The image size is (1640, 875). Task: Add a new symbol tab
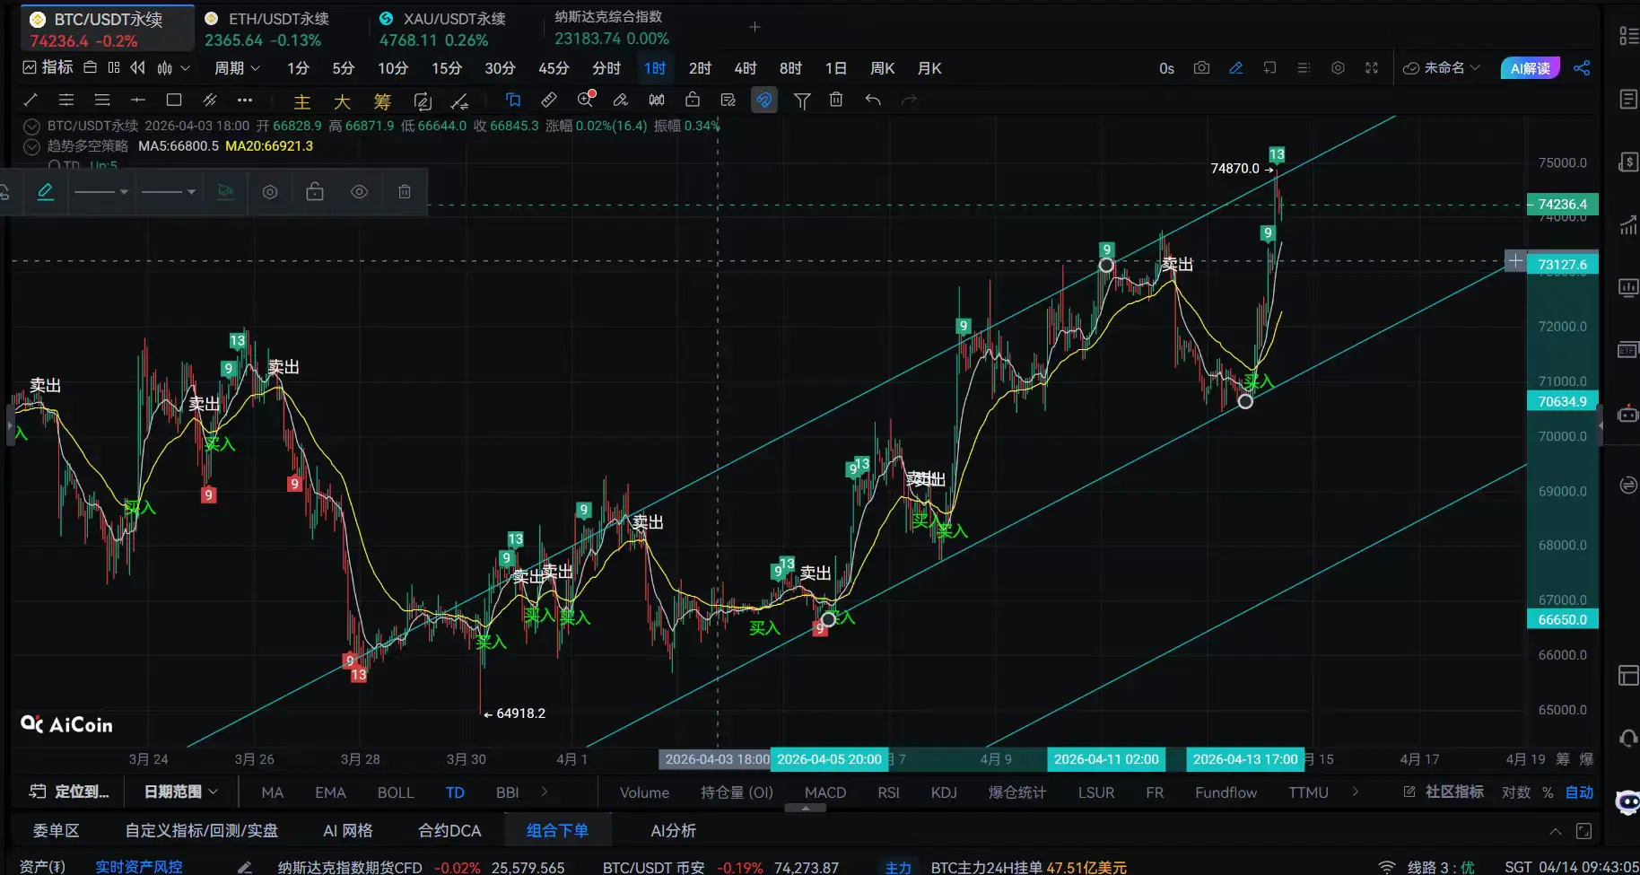[755, 28]
